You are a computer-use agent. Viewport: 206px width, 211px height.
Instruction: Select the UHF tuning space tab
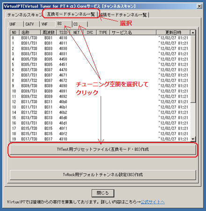click(x=16, y=24)
